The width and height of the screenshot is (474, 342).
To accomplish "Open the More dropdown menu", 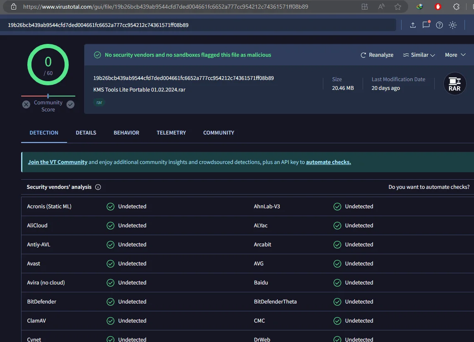I will (x=455, y=55).
